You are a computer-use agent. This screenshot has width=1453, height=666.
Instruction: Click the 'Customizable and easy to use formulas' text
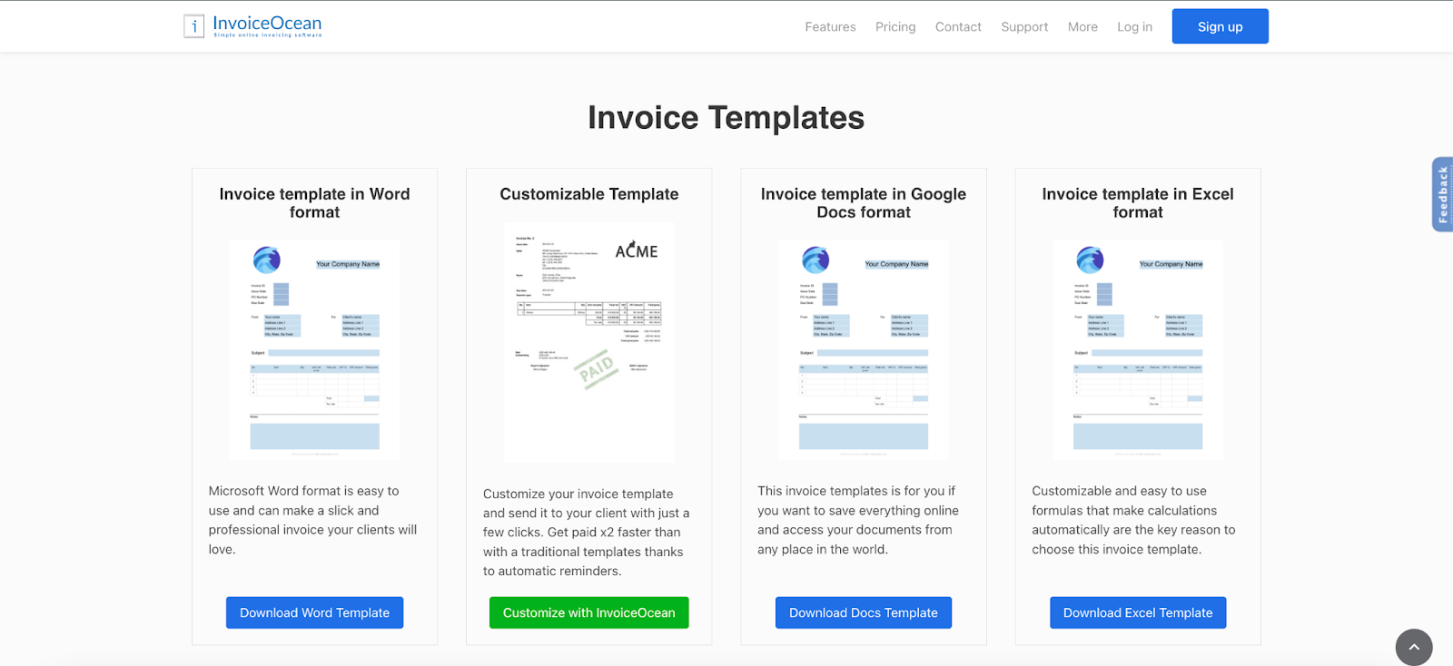tap(1133, 520)
